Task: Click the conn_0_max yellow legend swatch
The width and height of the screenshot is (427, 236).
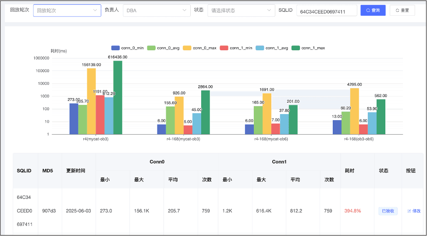Action: click(x=187, y=48)
